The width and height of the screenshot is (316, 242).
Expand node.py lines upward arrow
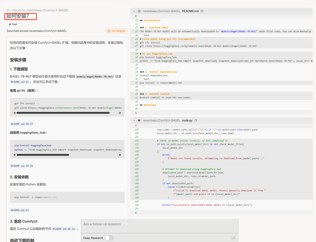[x=136, y=126]
